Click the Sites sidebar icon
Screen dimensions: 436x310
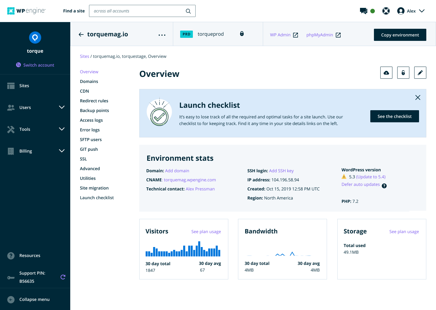tap(11, 86)
